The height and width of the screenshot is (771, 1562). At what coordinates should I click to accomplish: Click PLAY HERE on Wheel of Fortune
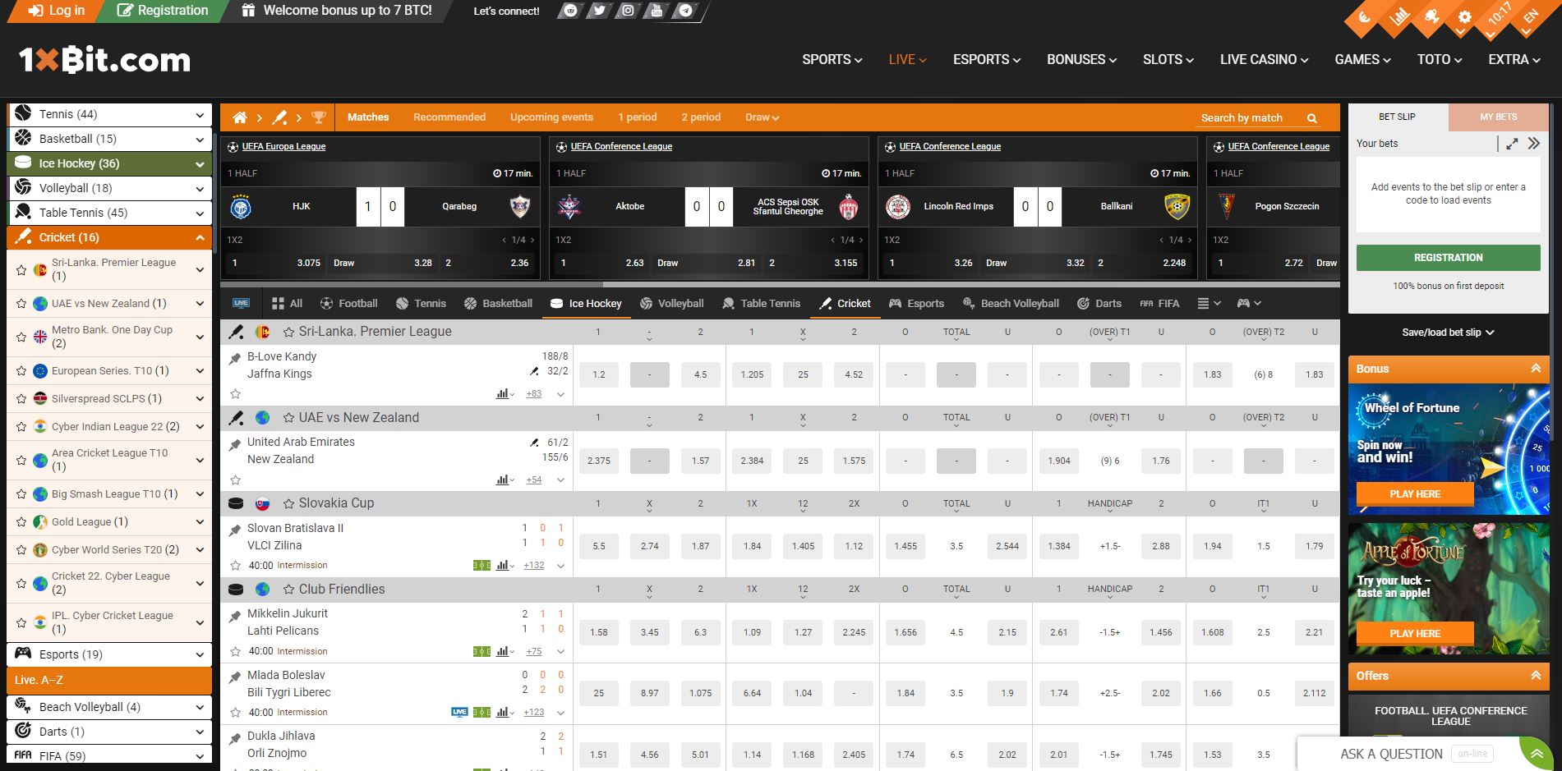1415,493
